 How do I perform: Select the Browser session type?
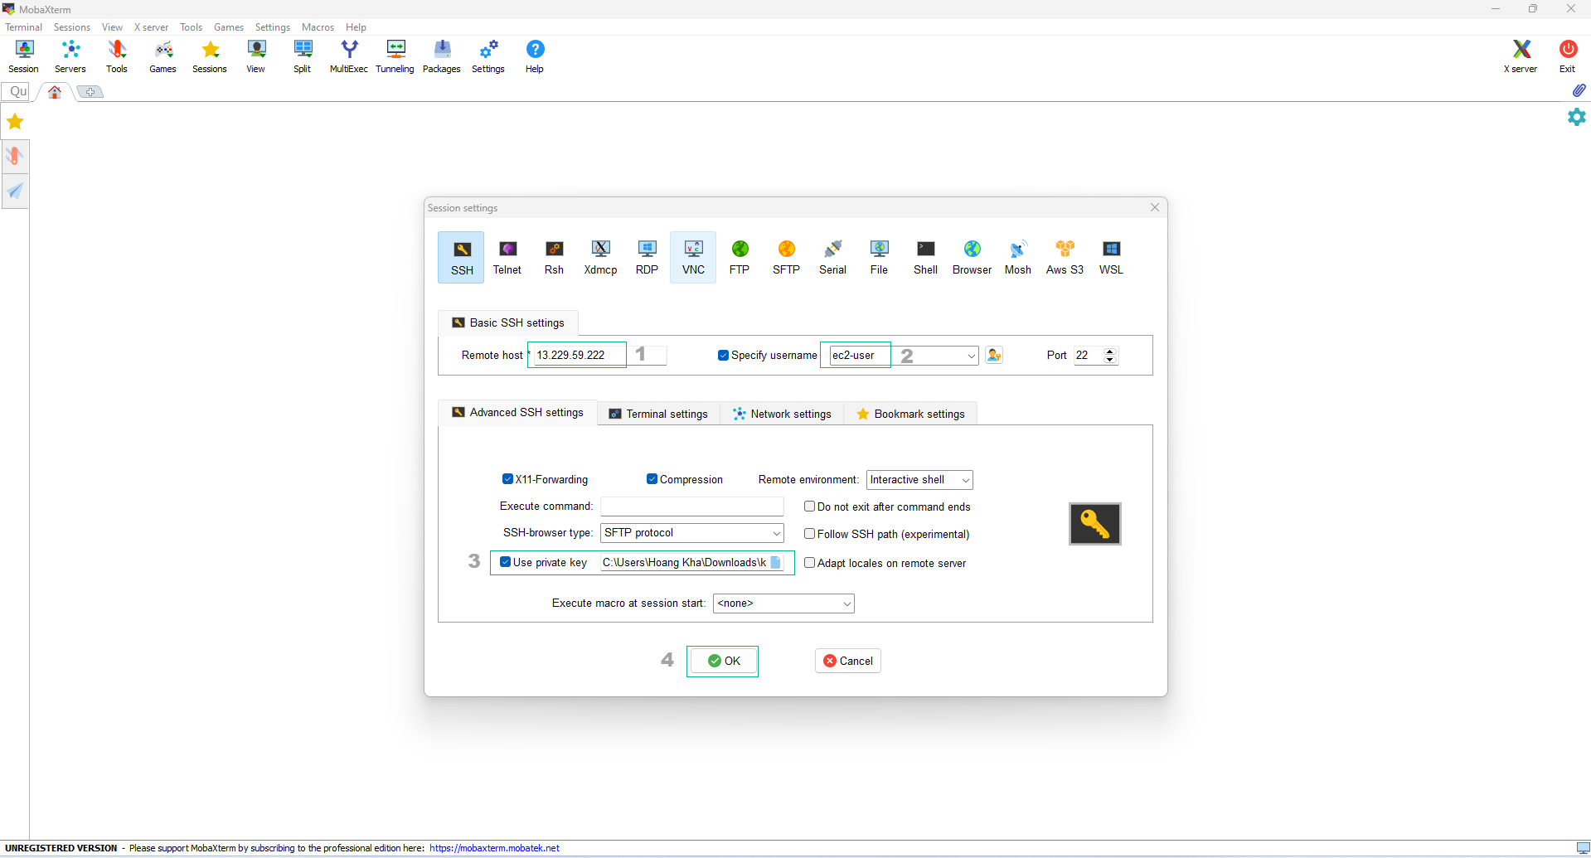click(x=972, y=258)
